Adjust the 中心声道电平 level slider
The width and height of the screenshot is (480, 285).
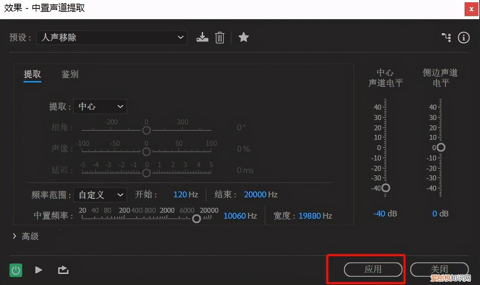[385, 188]
